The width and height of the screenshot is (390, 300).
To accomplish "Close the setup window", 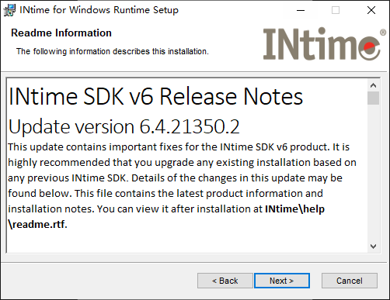I will pos(371,10).
